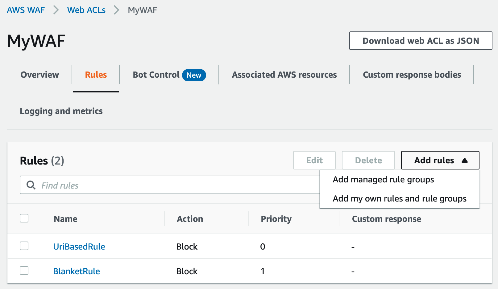Select the checkbox for UriBasedRule
This screenshot has height=289, width=498.
pos(24,246)
